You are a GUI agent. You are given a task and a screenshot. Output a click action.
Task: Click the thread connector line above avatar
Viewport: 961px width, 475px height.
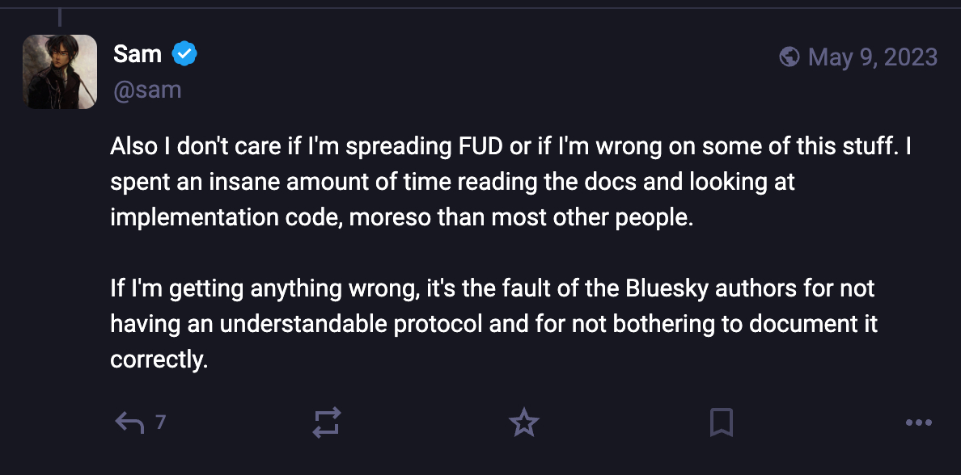click(x=61, y=15)
